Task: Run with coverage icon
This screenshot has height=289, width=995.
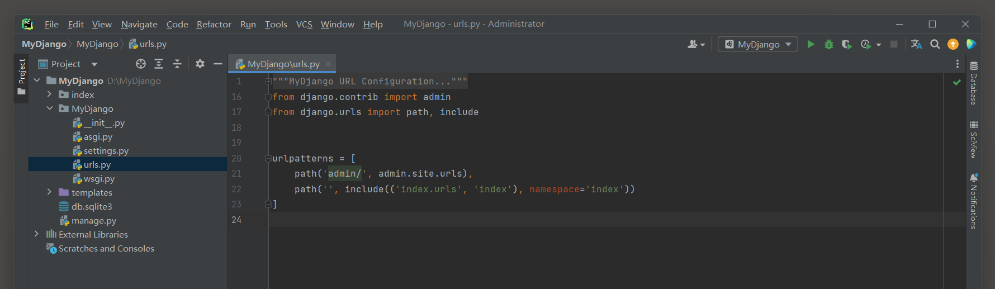Action: pos(847,44)
